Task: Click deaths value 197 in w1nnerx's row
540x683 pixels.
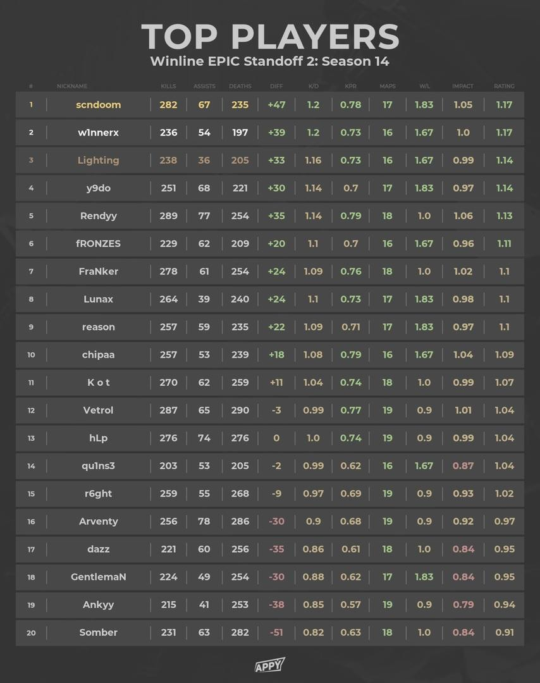Action: pos(240,132)
